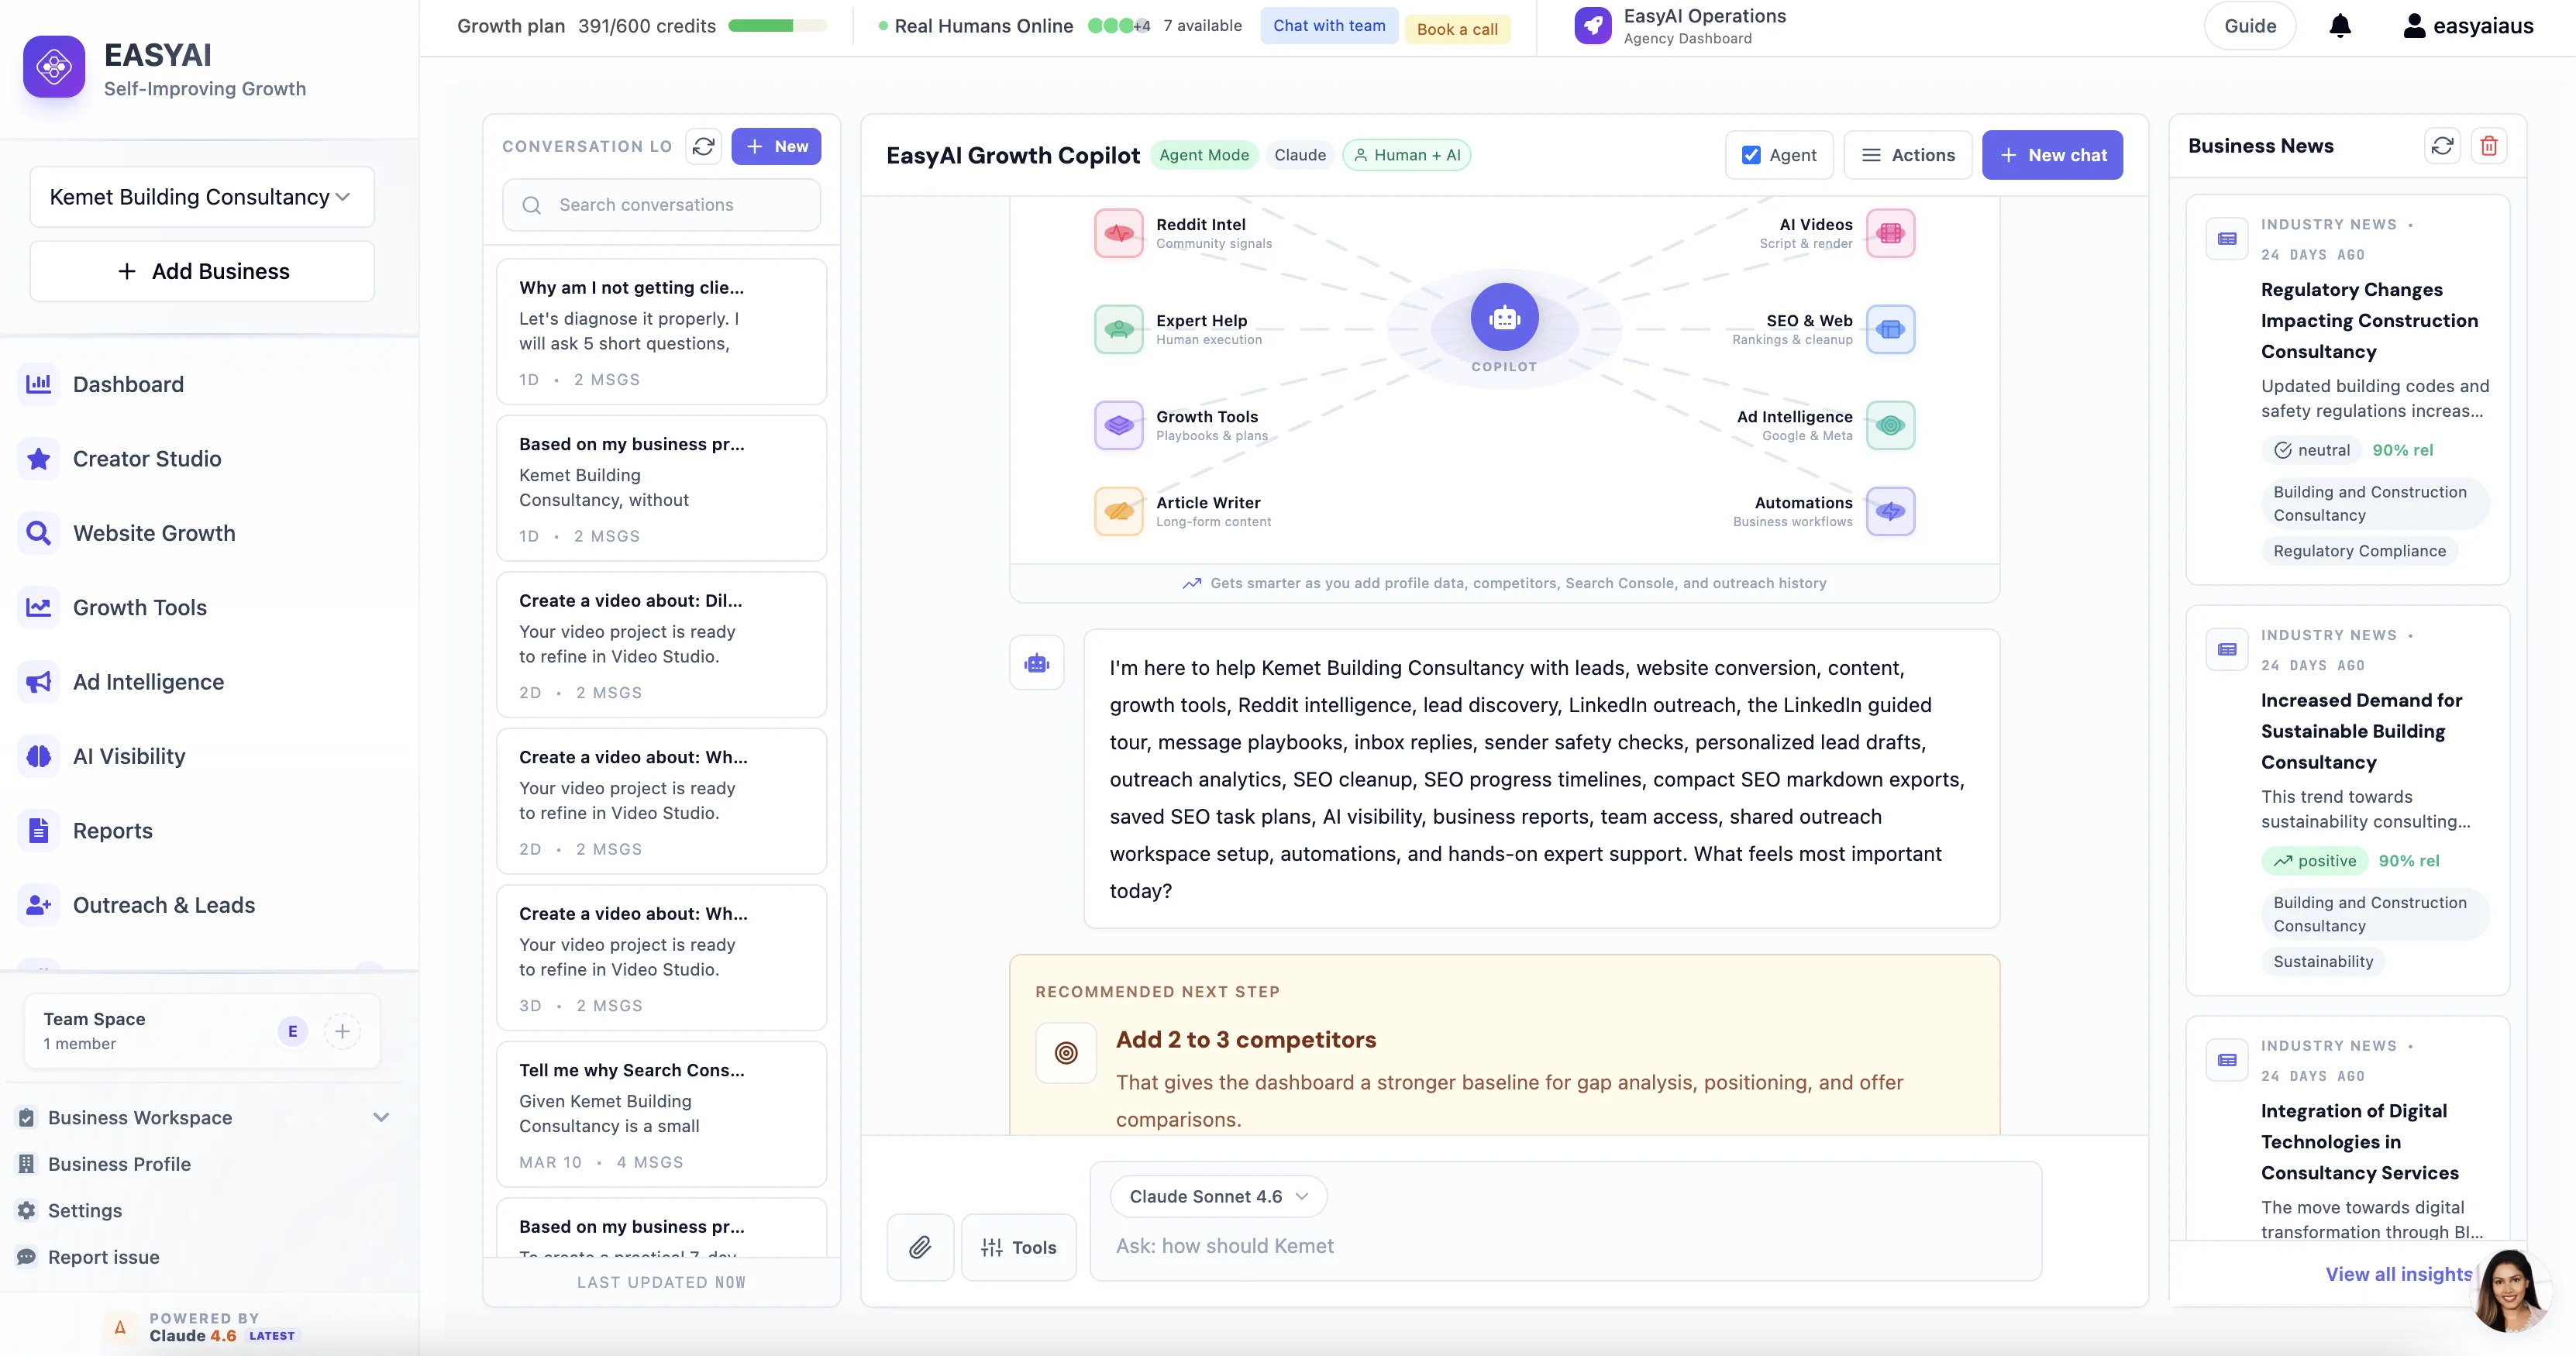2576x1356 pixels.
Task: Click the central Copilot robot icon
Action: 1504,318
